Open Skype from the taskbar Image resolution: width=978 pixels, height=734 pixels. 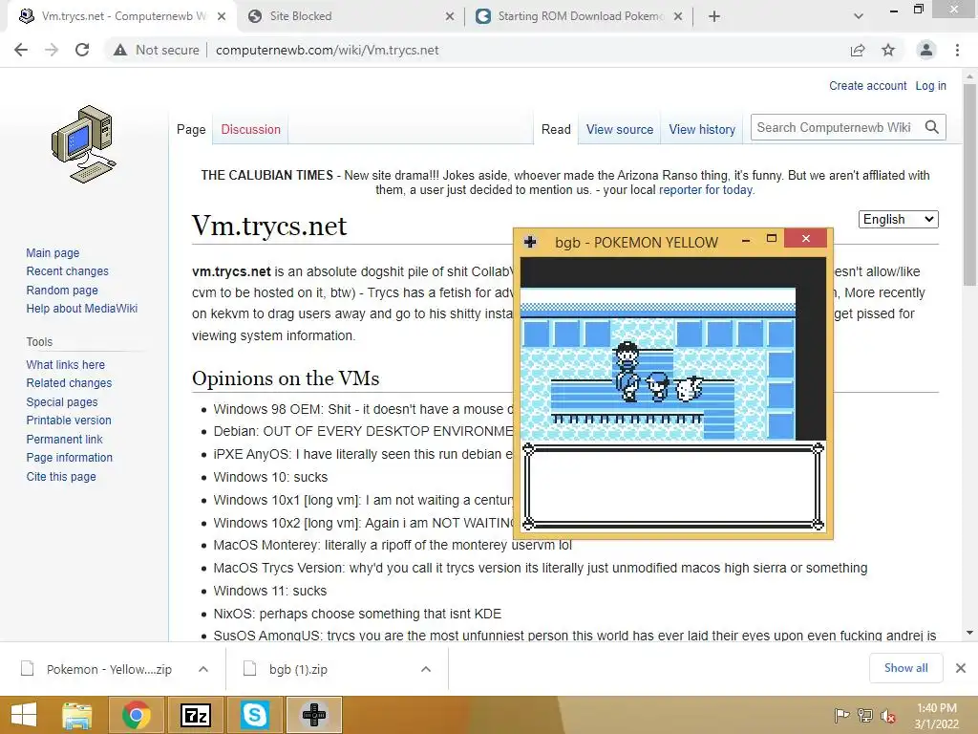[254, 715]
